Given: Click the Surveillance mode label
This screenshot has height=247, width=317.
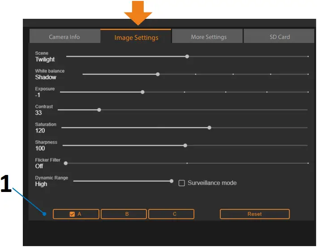Looking at the screenshot, I should point(212,183).
